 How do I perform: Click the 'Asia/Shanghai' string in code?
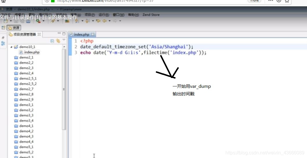pyautogui.click(x=168, y=47)
